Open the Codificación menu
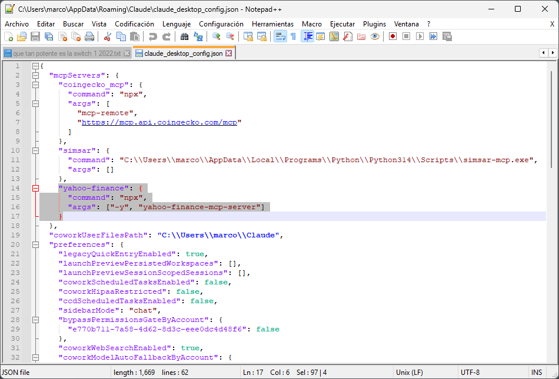 pos(134,24)
